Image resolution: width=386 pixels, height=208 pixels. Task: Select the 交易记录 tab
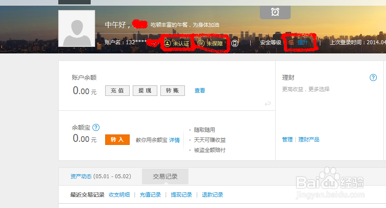(165, 176)
